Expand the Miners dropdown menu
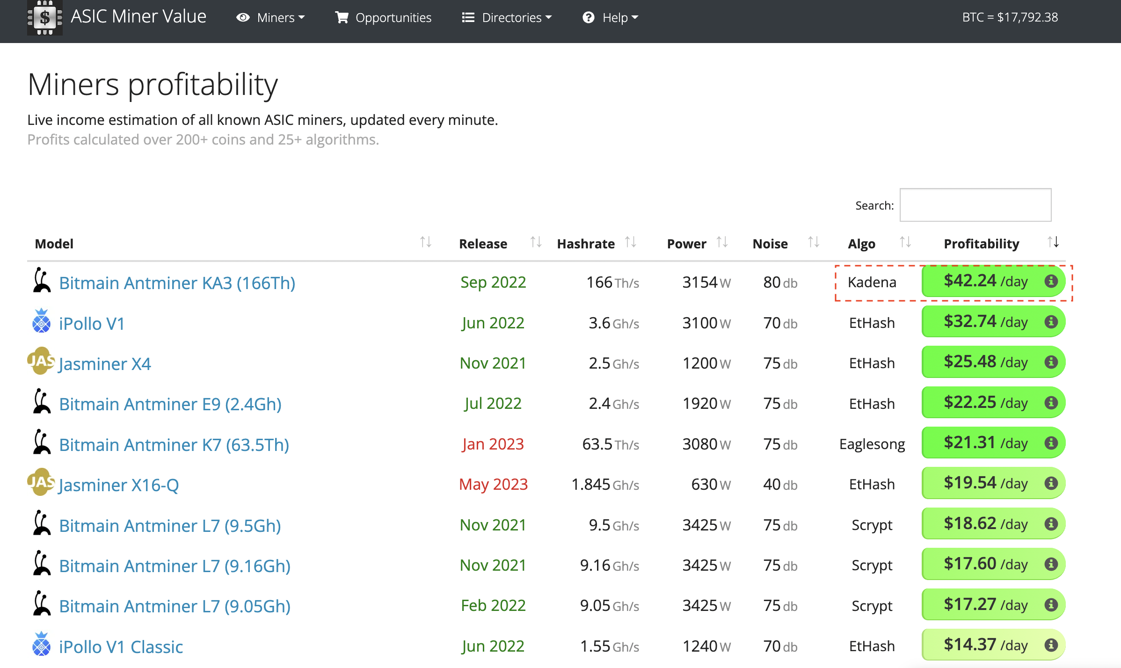 tap(270, 18)
